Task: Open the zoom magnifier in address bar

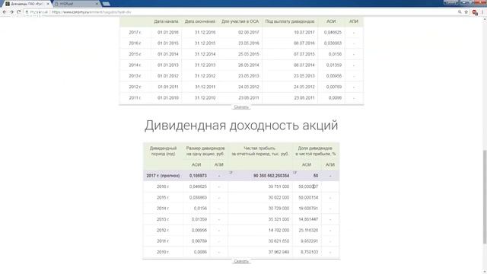Action: click(460, 12)
